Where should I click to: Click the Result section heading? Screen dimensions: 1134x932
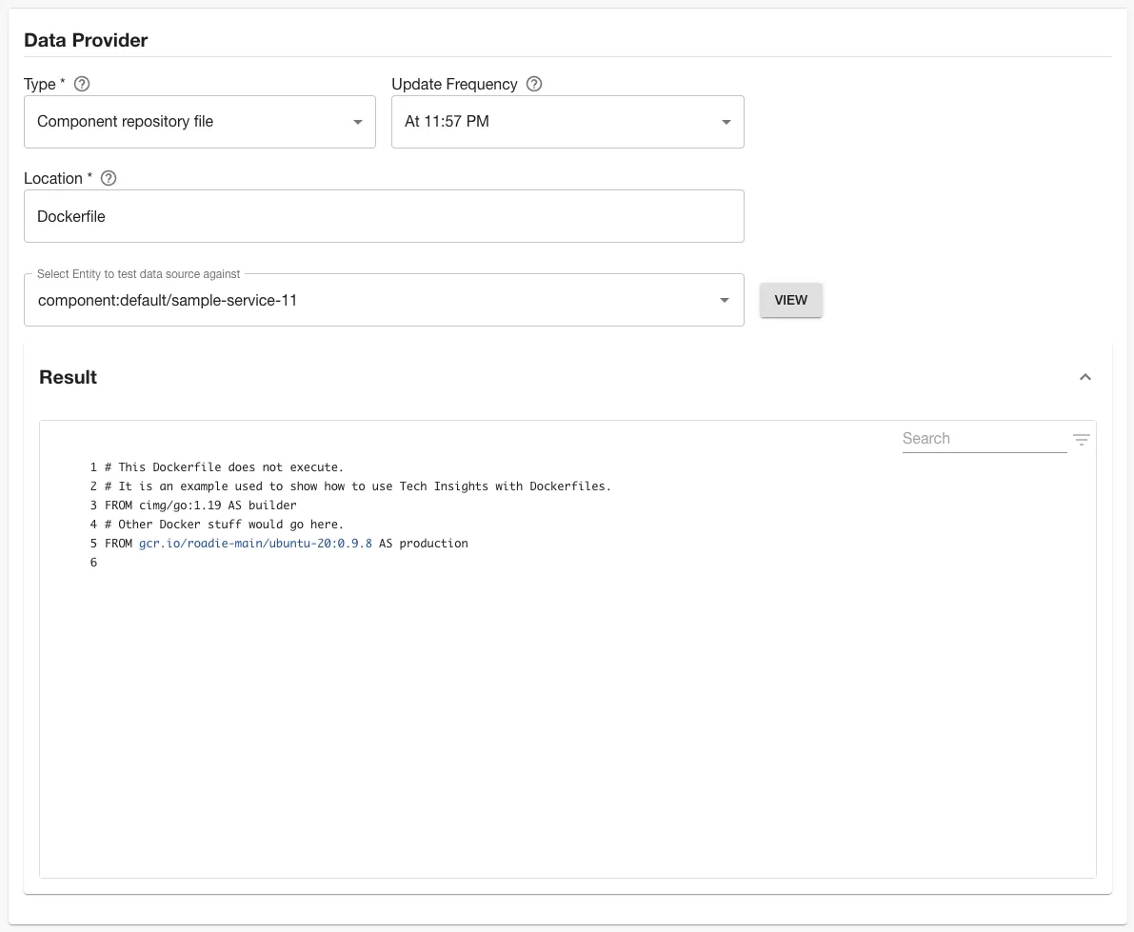[68, 377]
